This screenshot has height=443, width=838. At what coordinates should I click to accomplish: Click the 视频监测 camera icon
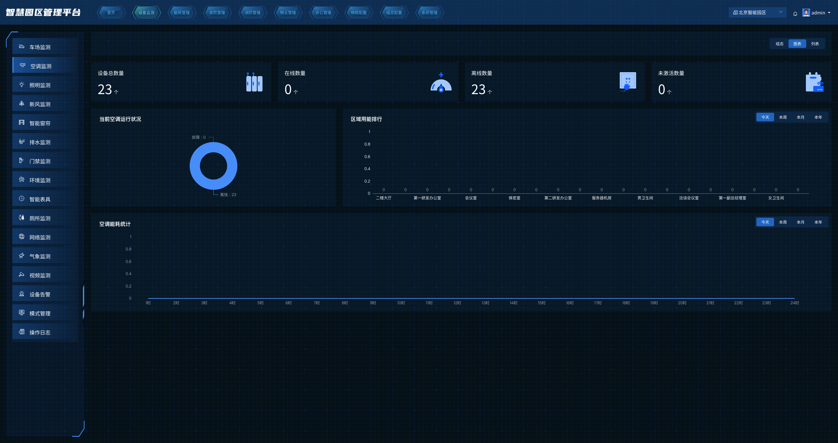[x=22, y=275]
